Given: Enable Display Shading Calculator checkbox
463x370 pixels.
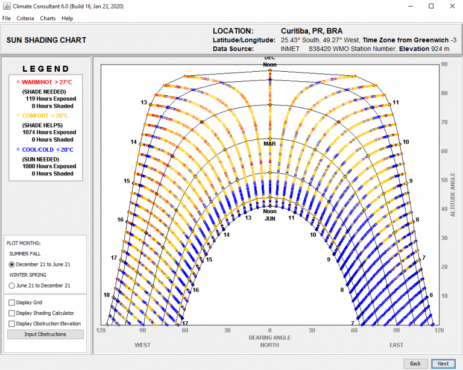Looking at the screenshot, I should 12,313.
